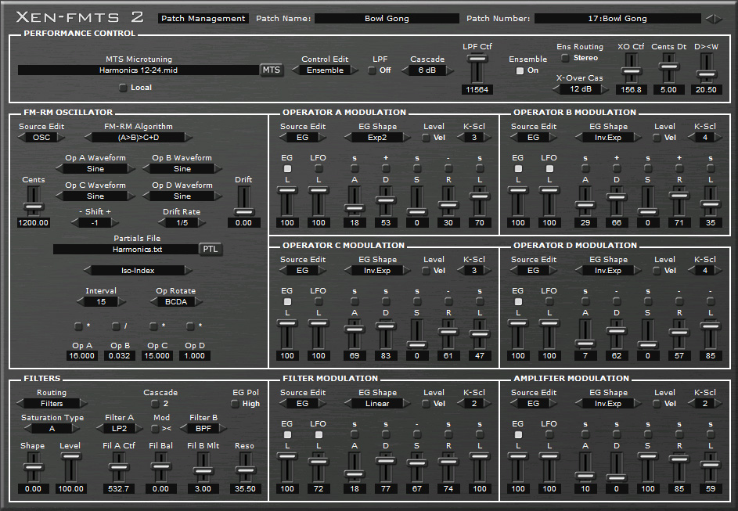Click right arrow of Control Edit Ensemble selector
This screenshot has width=738, height=511.
click(x=354, y=70)
